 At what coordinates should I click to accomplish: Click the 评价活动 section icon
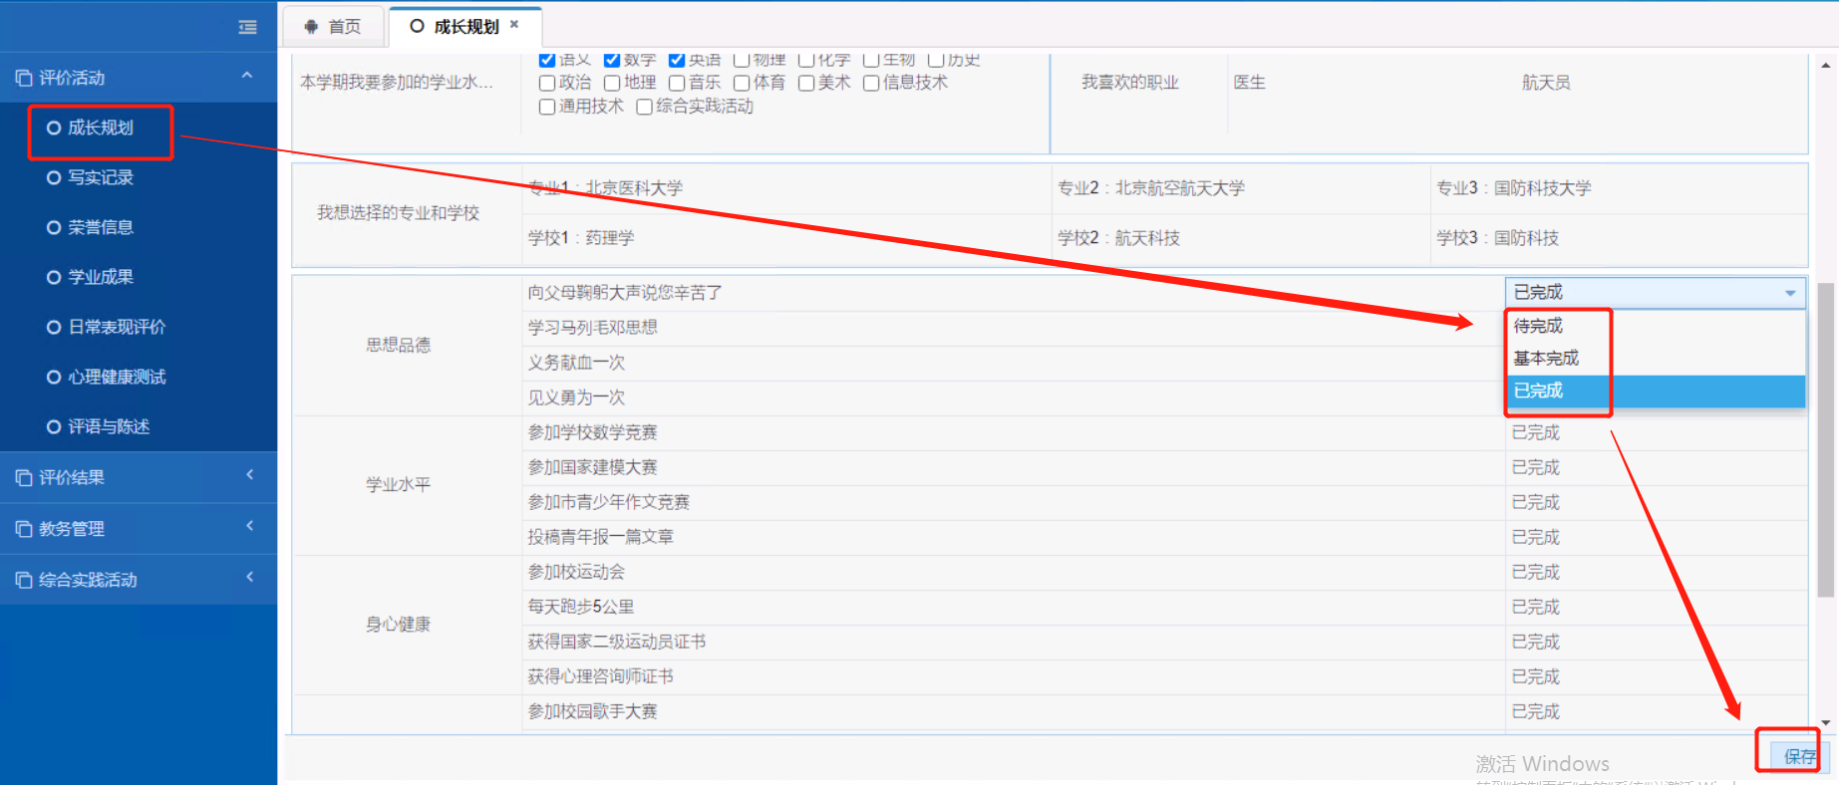click(x=24, y=78)
